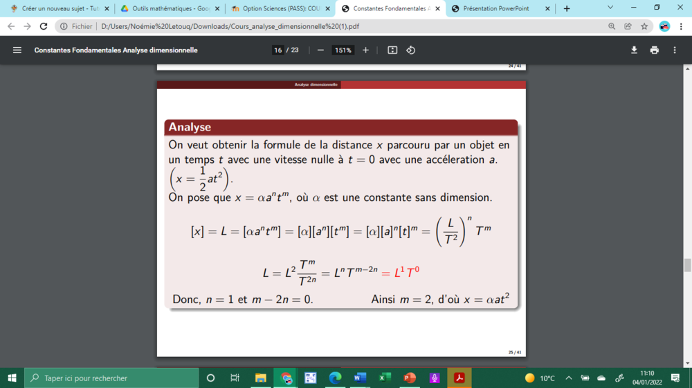Open the PDF viewer more actions menu

tap(675, 50)
